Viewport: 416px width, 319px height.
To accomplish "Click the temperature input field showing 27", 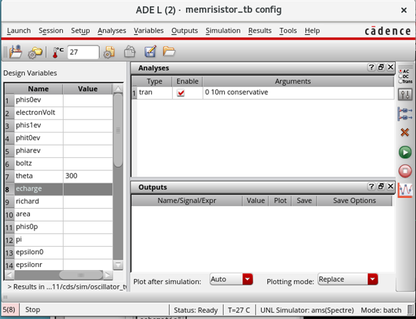I will [x=83, y=52].
